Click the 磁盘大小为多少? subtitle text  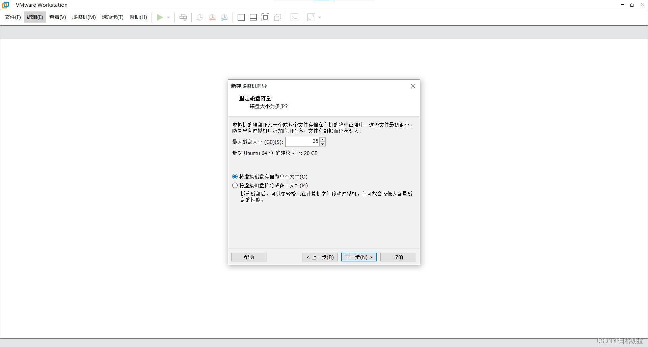pyautogui.click(x=269, y=106)
